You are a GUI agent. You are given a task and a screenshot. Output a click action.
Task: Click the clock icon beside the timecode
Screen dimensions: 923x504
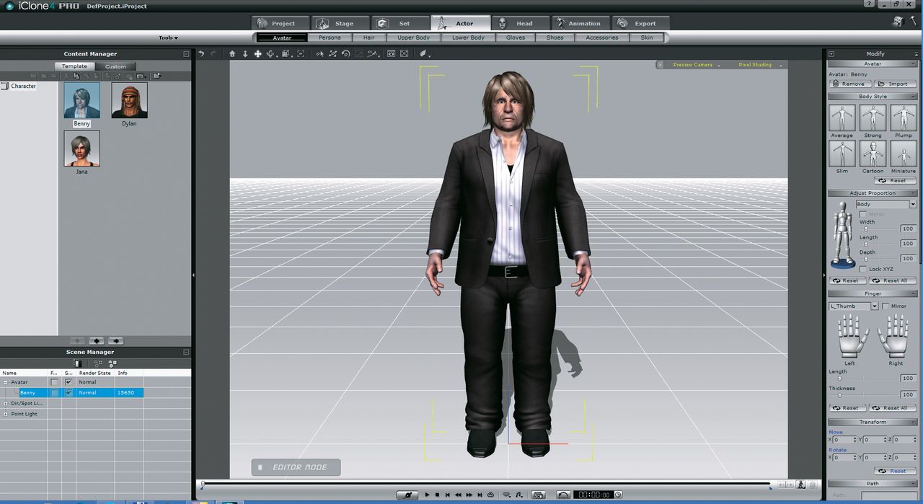(x=618, y=495)
